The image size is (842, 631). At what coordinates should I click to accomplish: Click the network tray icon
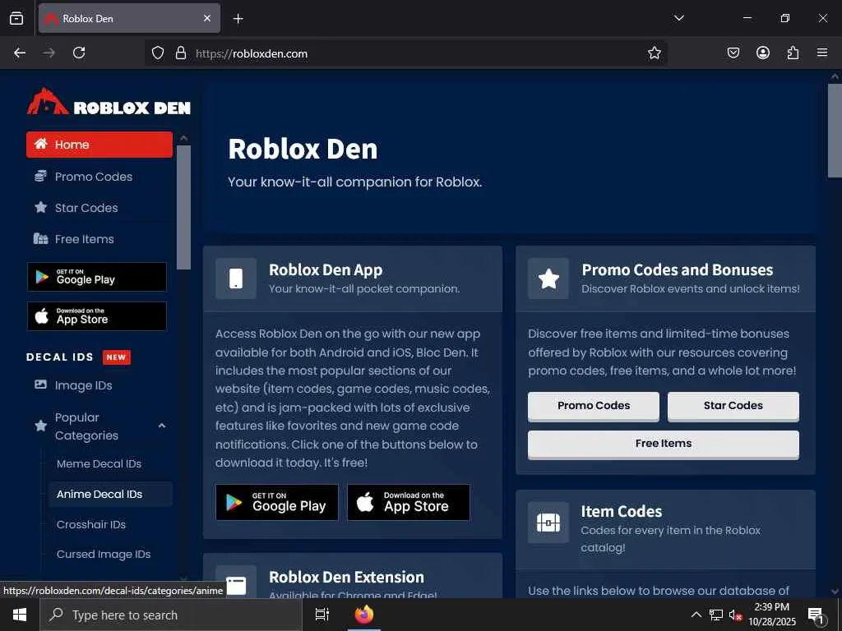click(716, 615)
